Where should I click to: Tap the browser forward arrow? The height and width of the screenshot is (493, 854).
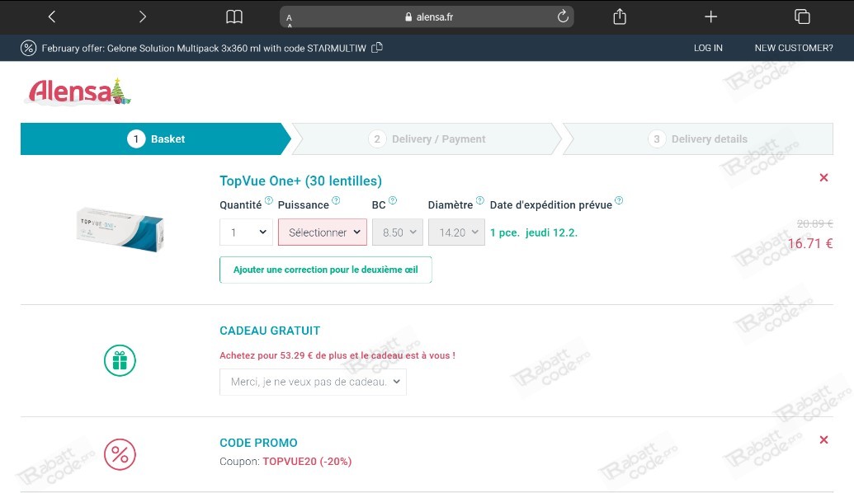tap(142, 17)
